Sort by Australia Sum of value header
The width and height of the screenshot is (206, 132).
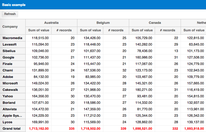[39, 31]
